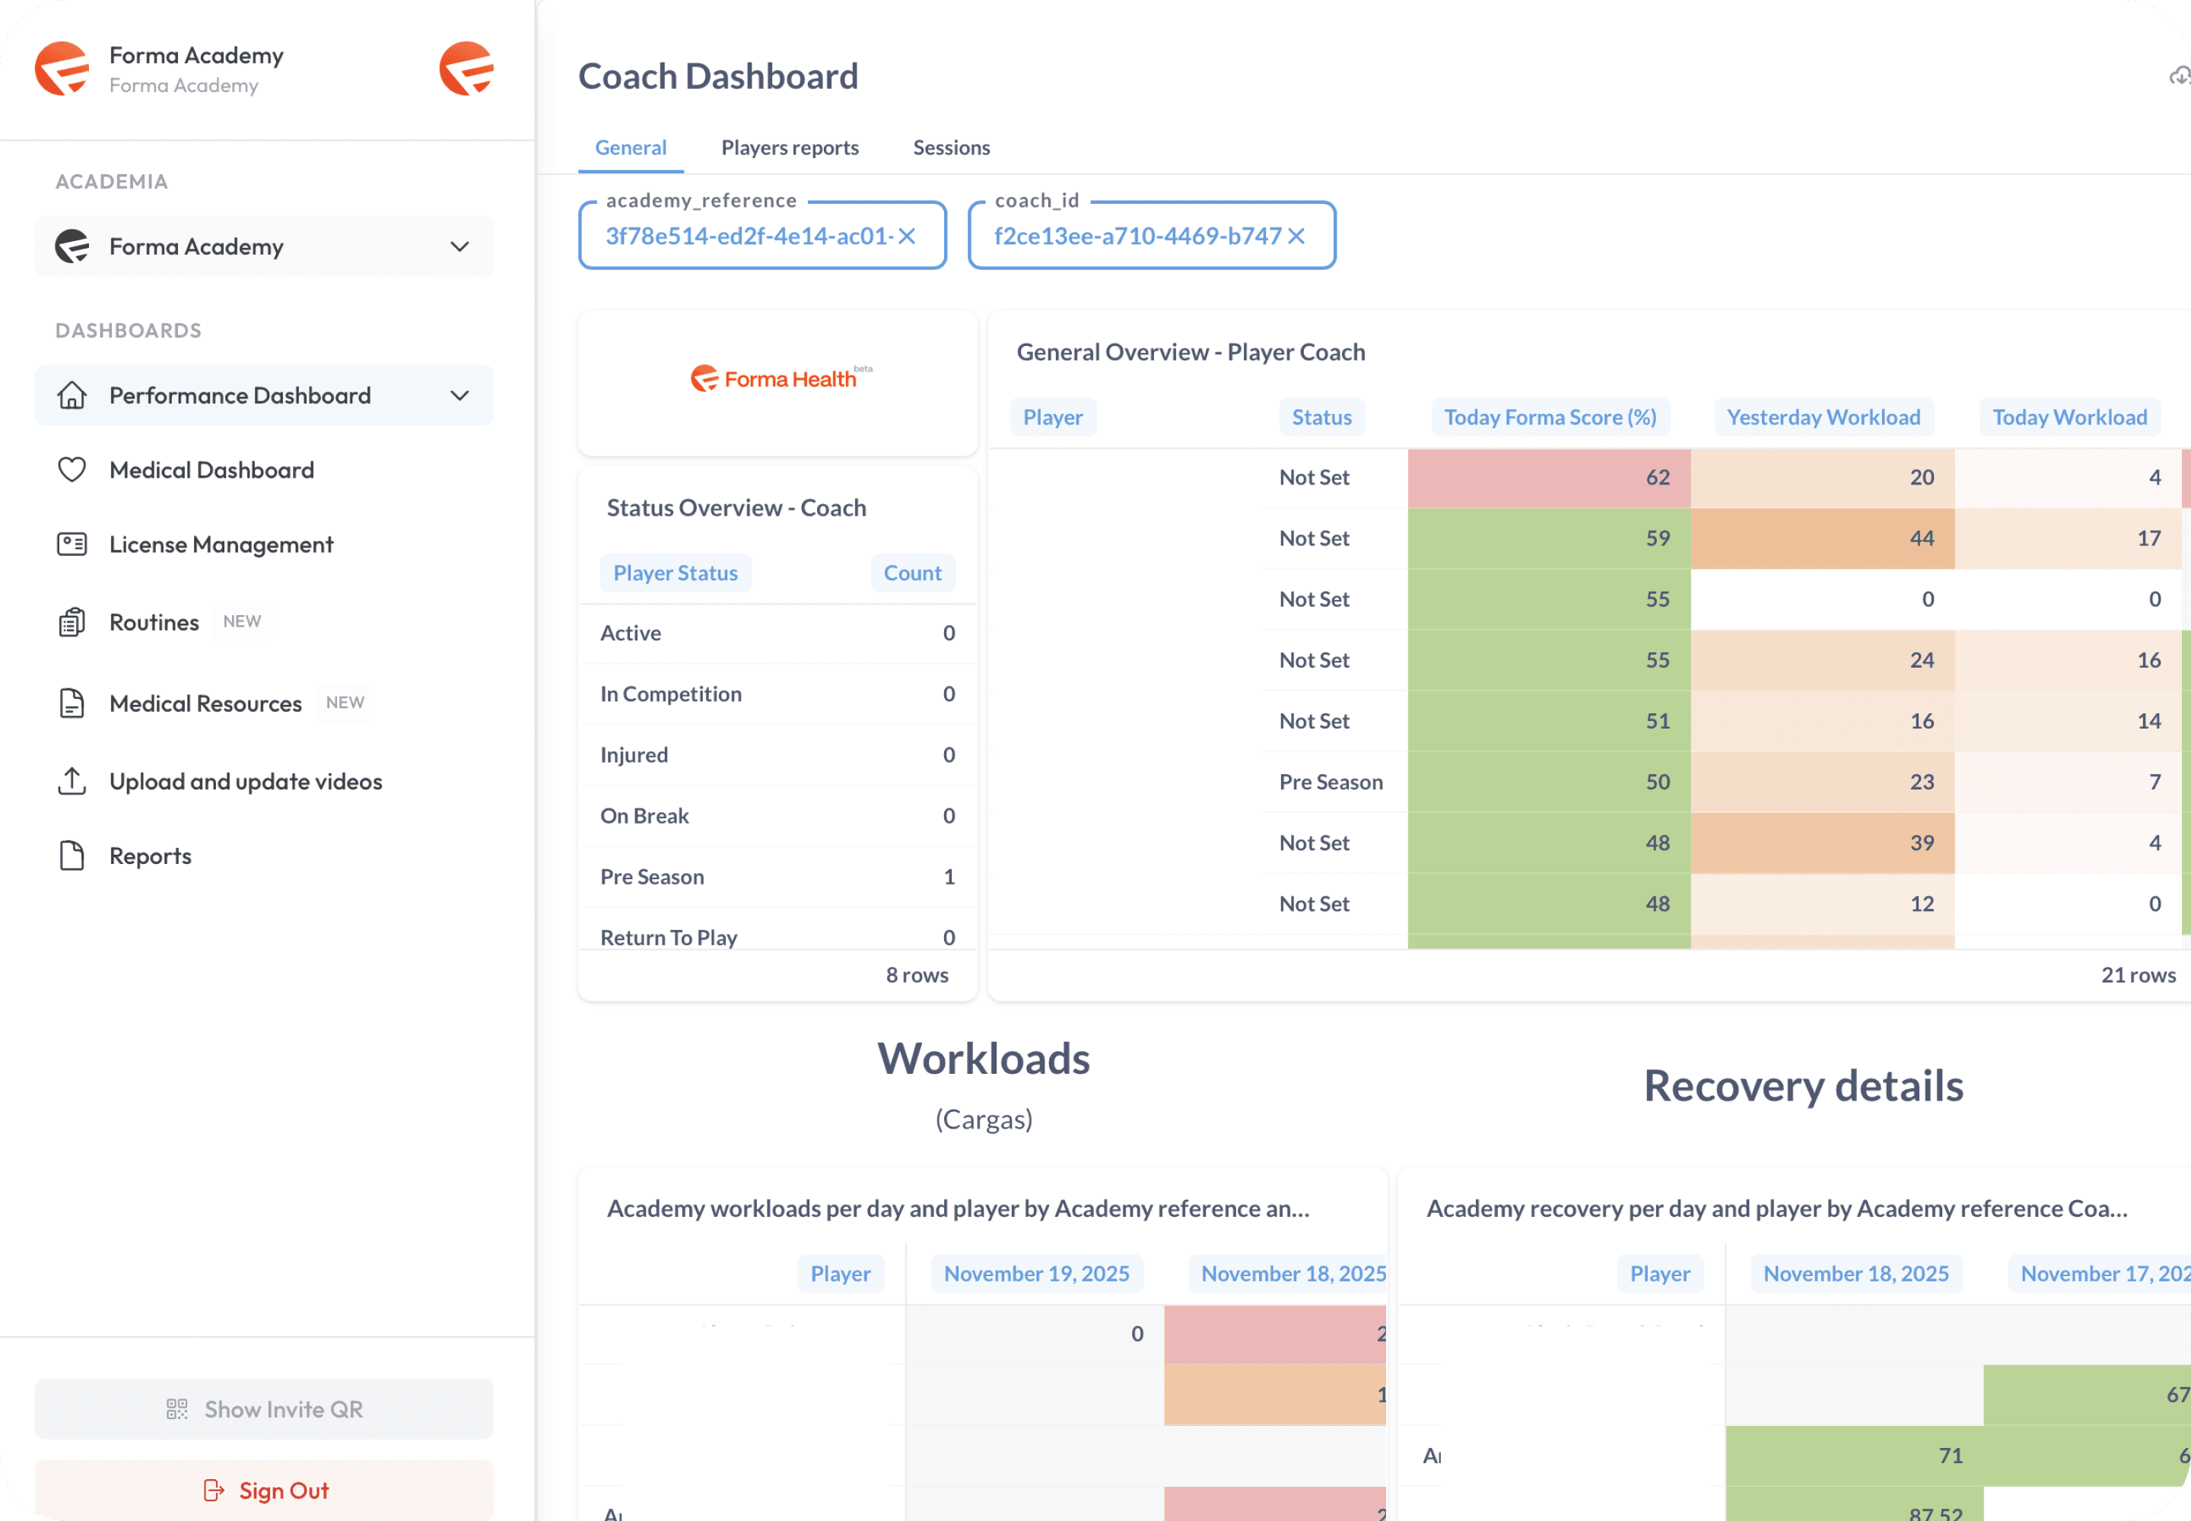Viewport: 2191px width, 1521px height.
Task: Click the Forma Score cell showing 59
Action: click(x=1550, y=538)
